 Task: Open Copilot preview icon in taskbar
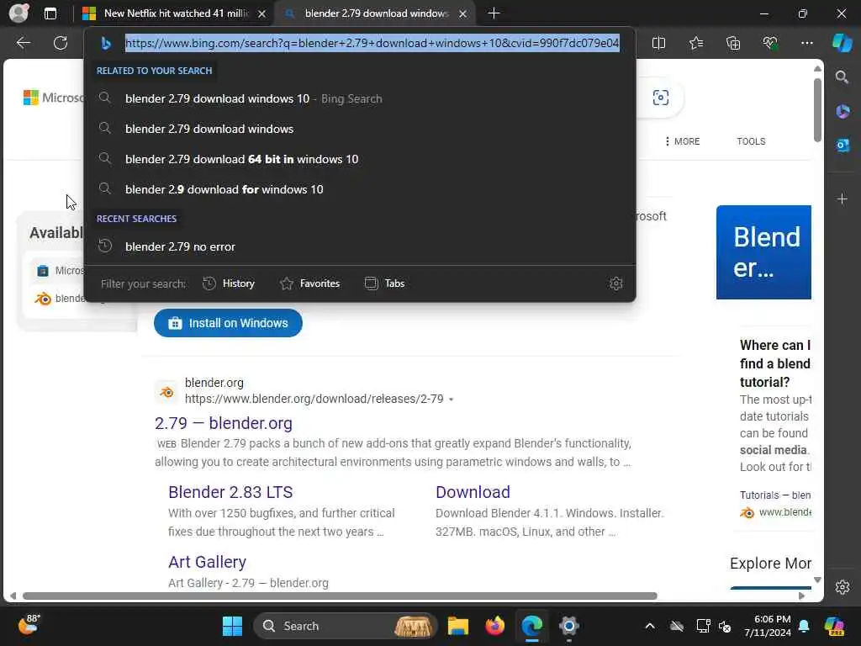click(835, 626)
